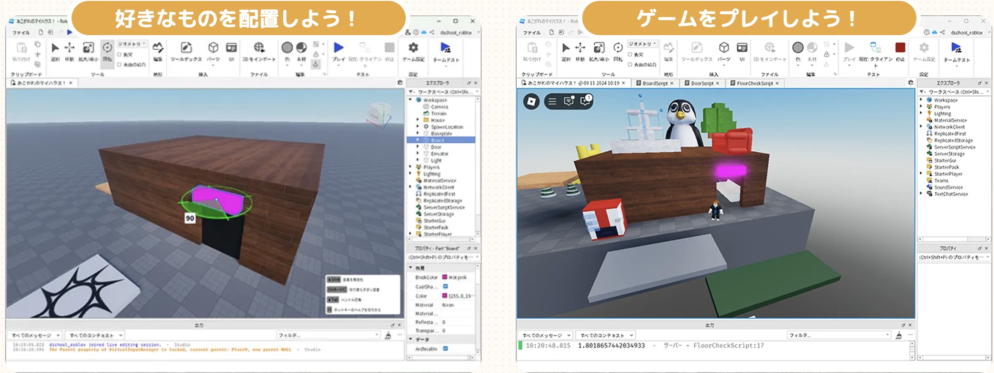Close the BoardScript tab

[672, 83]
